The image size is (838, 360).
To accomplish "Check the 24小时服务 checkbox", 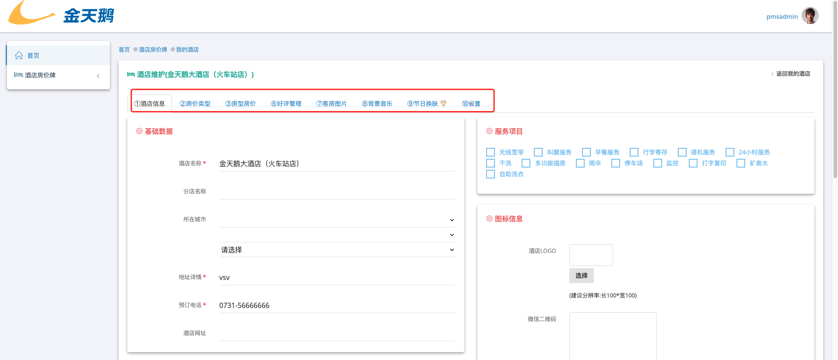I will [730, 152].
